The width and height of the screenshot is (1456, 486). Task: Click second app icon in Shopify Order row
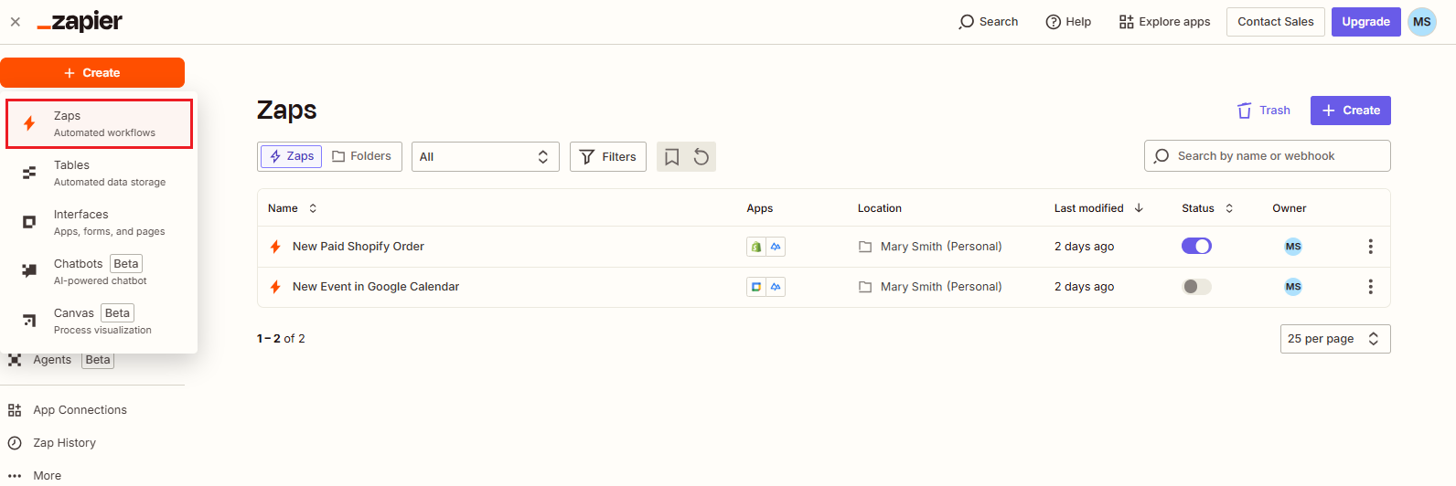(x=776, y=247)
